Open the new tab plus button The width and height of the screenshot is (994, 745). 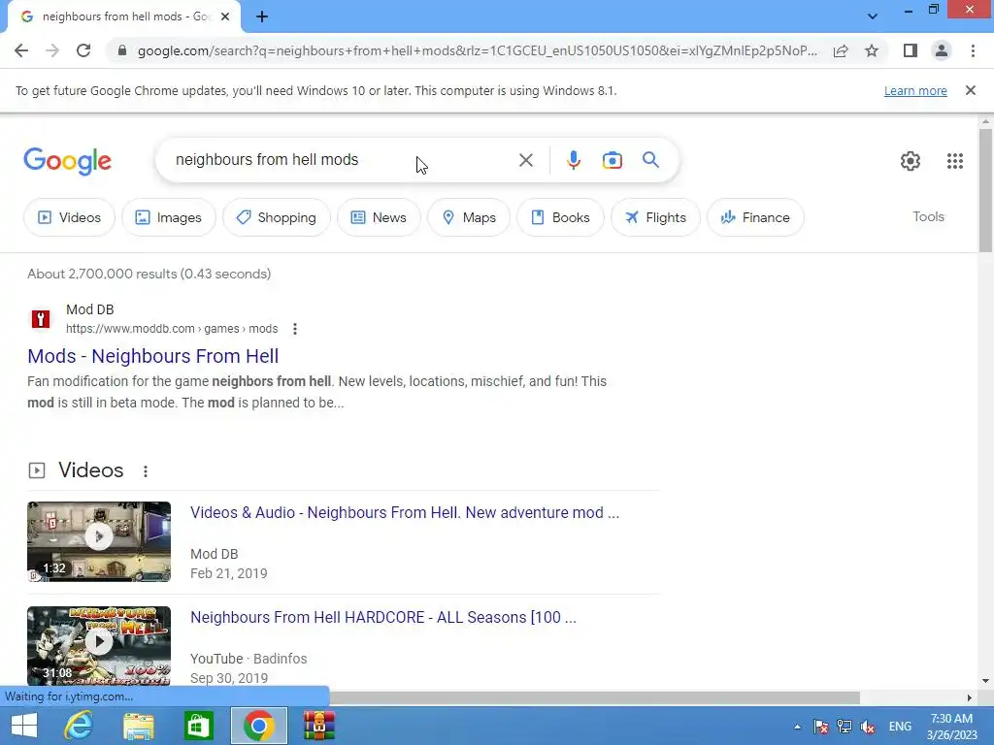click(262, 17)
